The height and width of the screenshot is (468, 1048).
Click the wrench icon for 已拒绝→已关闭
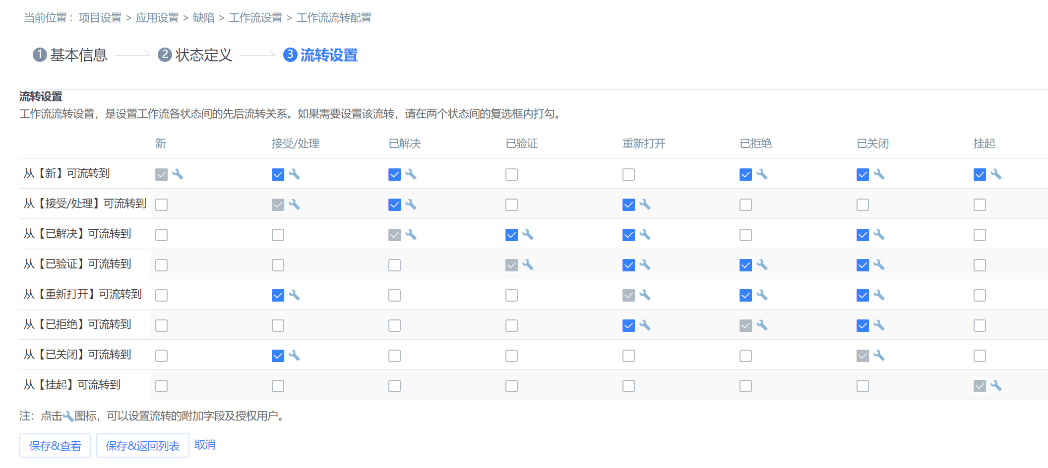coord(879,325)
